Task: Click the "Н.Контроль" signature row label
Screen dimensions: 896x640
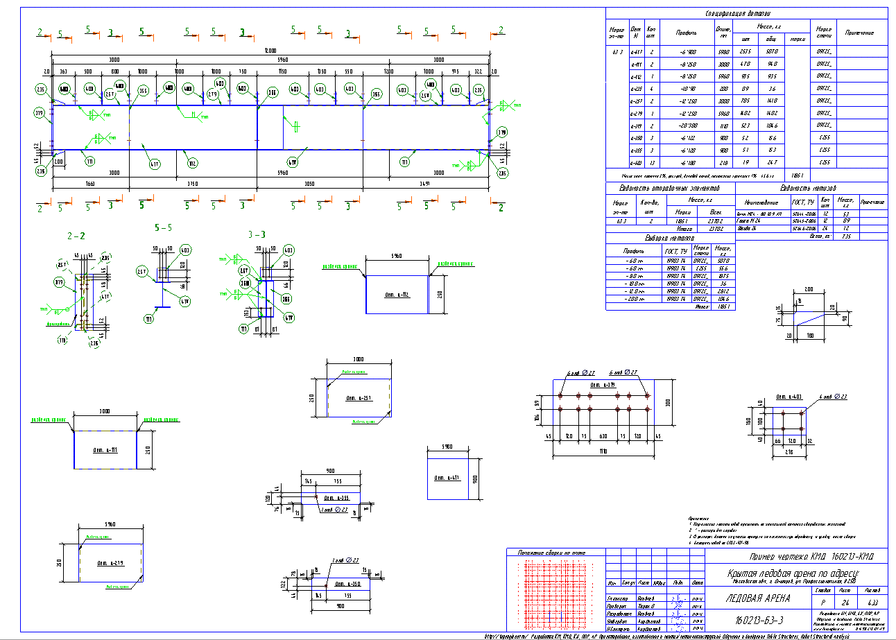Action: click(x=618, y=629)
